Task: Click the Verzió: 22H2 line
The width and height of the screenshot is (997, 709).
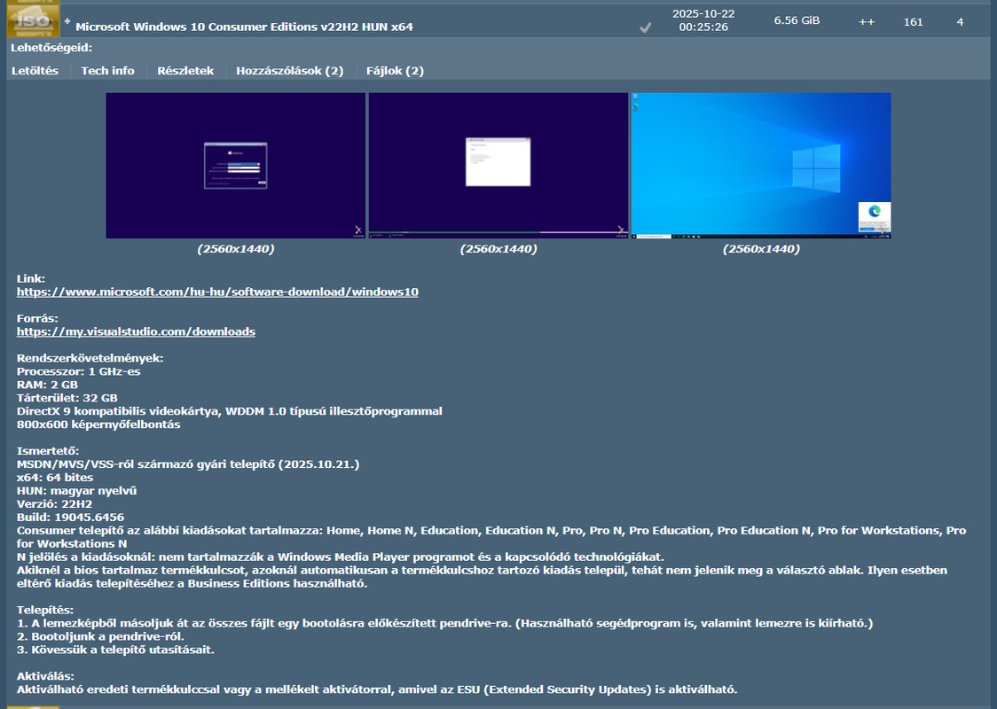Action: coord(55,503)
